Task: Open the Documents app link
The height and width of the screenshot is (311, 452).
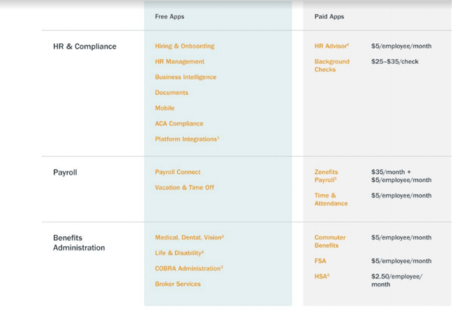Action: pyautogui.click(x=171, y=92)
